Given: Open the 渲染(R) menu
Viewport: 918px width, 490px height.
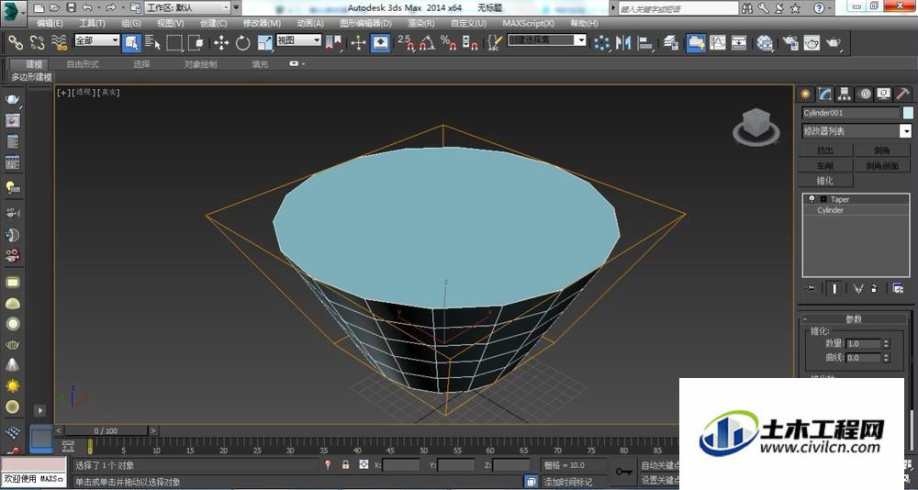Looking at the screenshot, I should [421, 23].
